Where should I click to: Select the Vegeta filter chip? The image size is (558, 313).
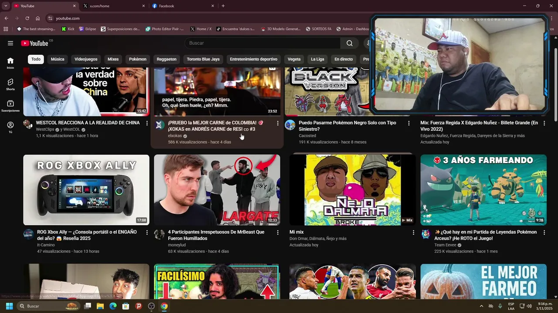[294, 59]
